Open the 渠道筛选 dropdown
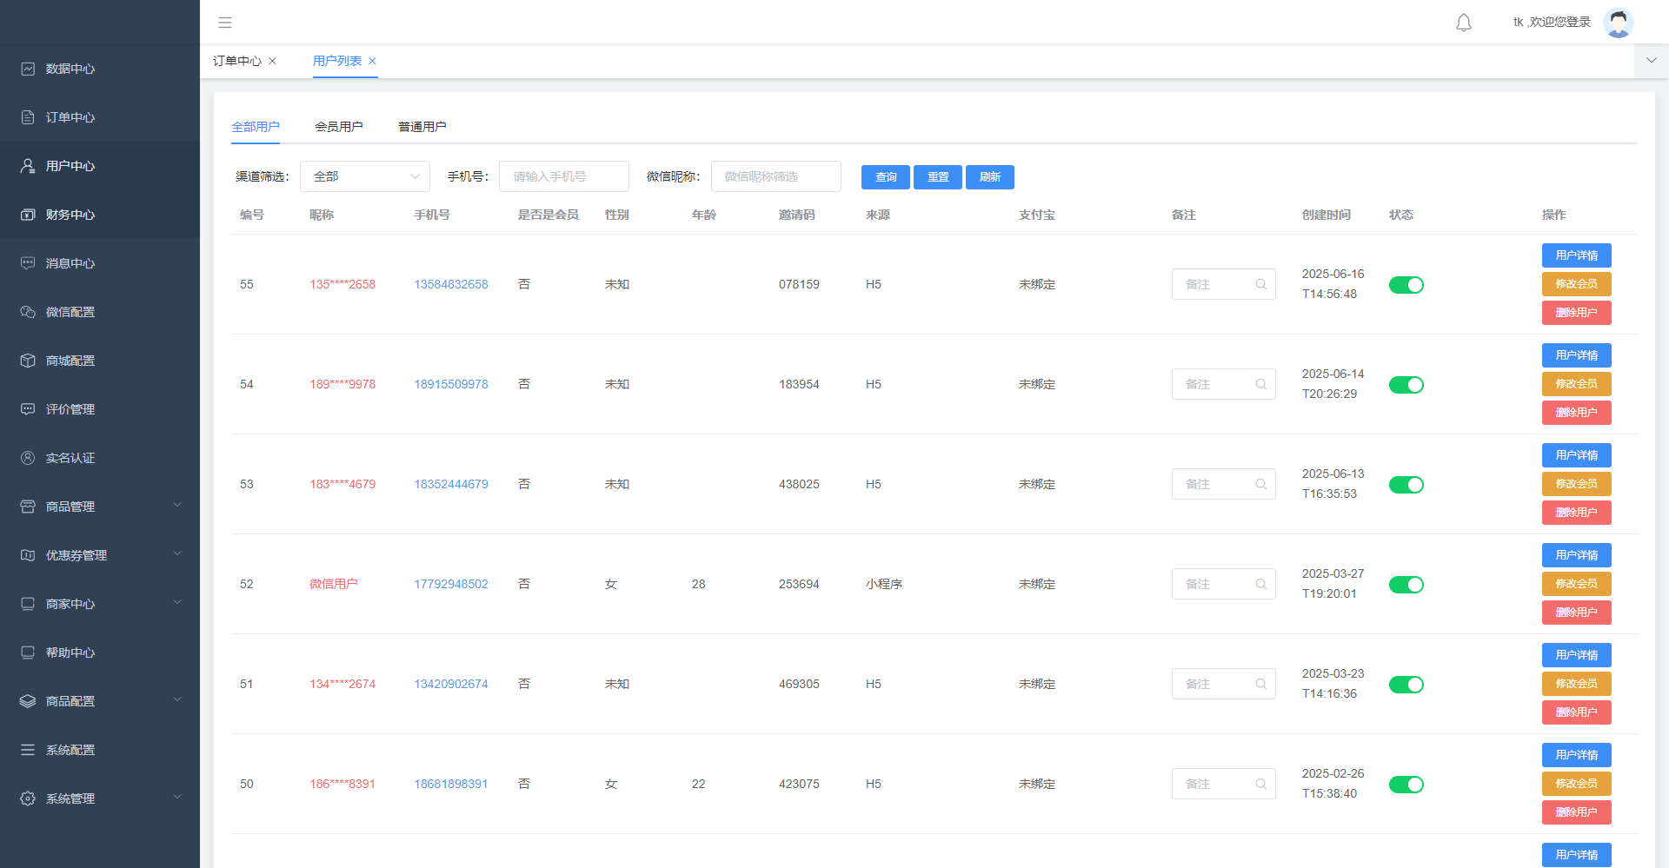Image resolution: width=1669 pixels, height=868 pixels. coord(365,176)
